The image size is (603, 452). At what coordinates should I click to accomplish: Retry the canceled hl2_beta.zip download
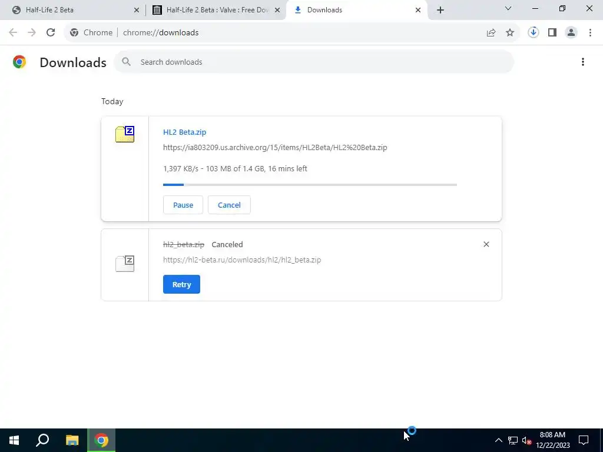click(x=181, y=284)
